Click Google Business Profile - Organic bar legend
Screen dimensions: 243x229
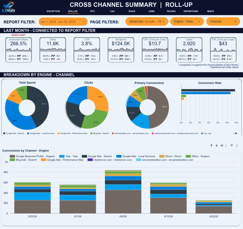[32, 156]
